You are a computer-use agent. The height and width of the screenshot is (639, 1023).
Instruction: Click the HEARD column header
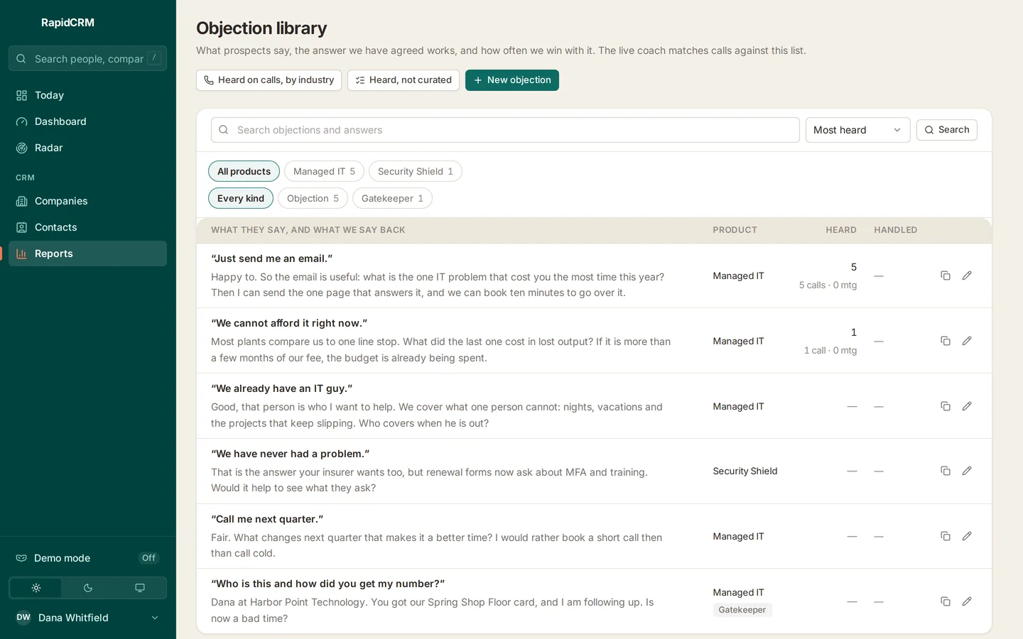(841, 230)
